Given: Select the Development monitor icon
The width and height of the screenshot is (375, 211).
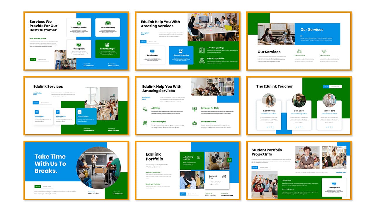Looking at the screenshot, I should [79, 45].
